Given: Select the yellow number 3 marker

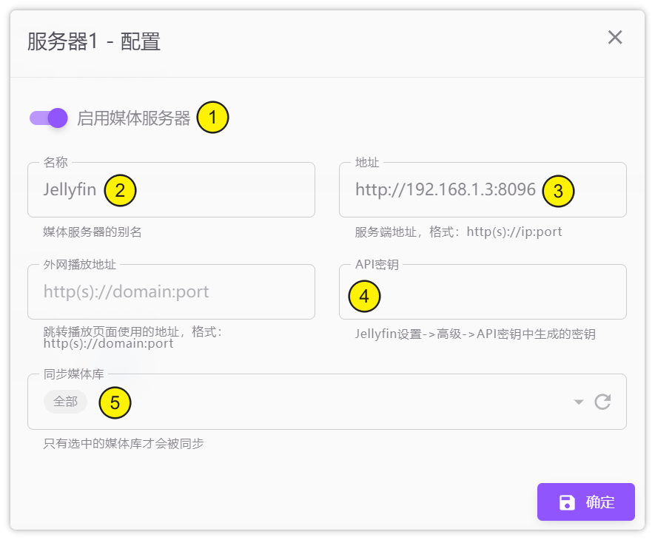Looking at the screenshot, I should pos(558,190).
